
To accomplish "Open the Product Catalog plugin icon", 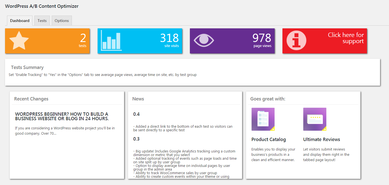I will [x=263, y=119].
